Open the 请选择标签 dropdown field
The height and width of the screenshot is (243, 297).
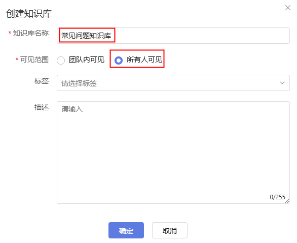[173, 83]
